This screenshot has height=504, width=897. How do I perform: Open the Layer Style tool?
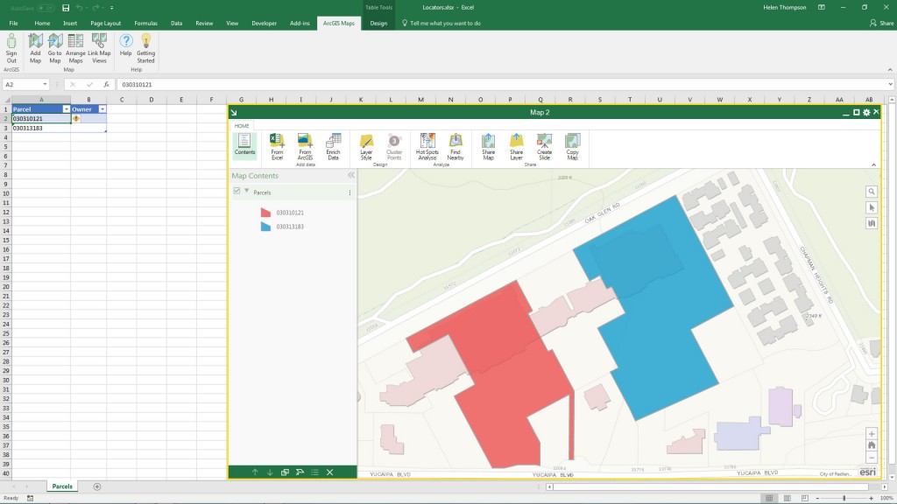click(x=366, y=147)
